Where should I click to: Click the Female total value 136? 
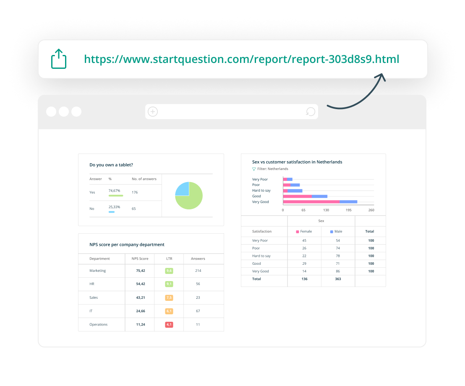click(304, 279)
